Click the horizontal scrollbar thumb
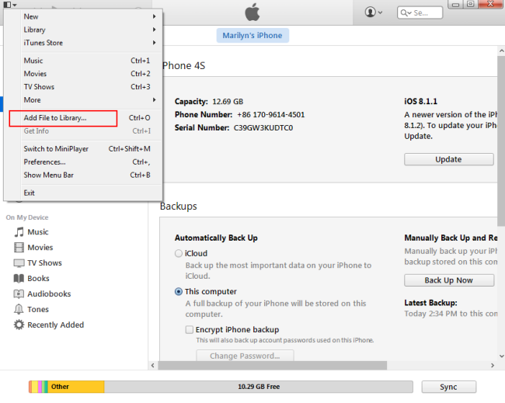This screenshot has width=505, height=403. click(x=273, y=365)
